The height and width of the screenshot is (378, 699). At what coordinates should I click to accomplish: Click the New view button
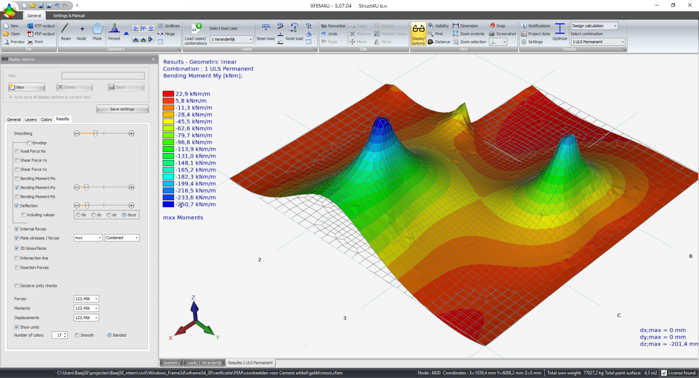(27, 87)
